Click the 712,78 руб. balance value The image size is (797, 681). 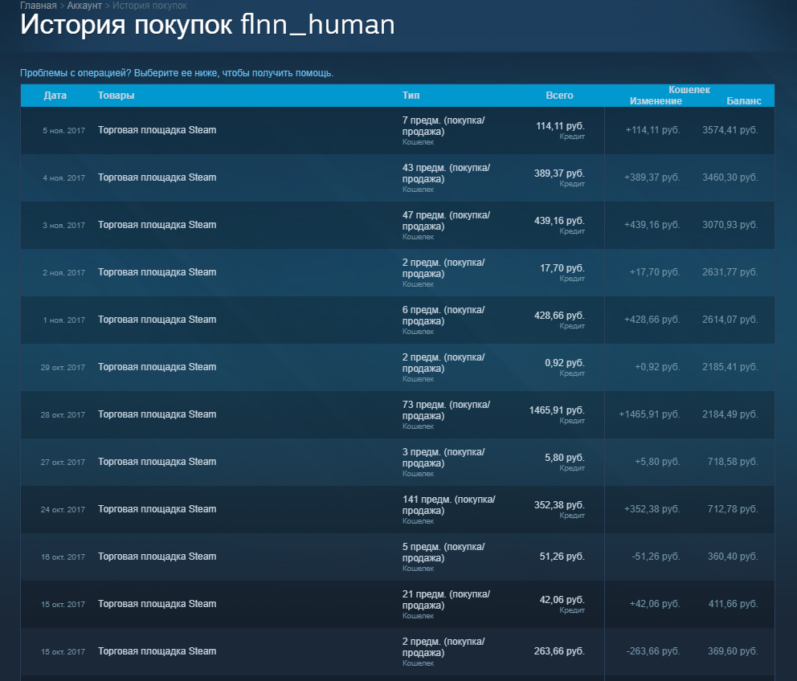pos(733,508)
